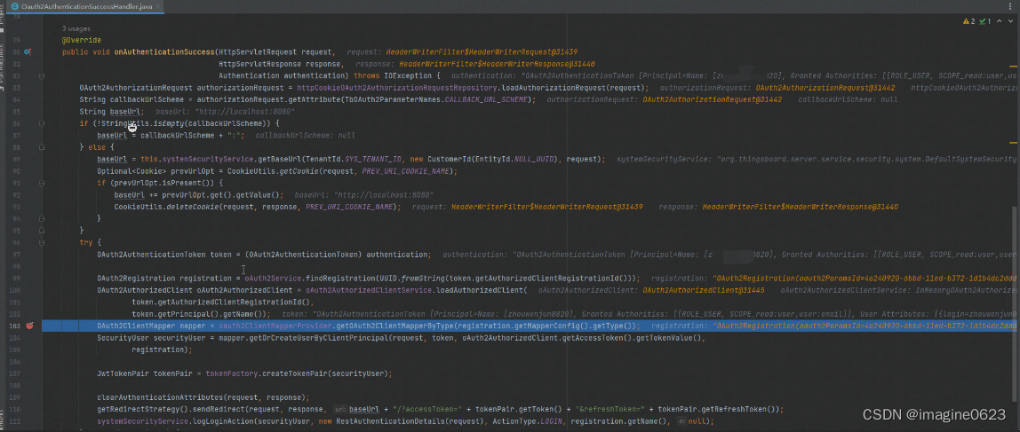
Task: Click the yellow warning stripe marker near line 82
Action: 1014,66
